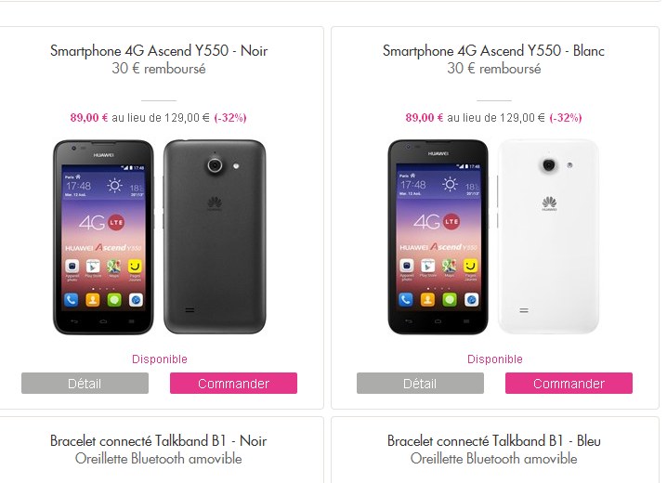Click the black phone back cover image
Screen dimensions: 667x483
(x=215, y=237)
